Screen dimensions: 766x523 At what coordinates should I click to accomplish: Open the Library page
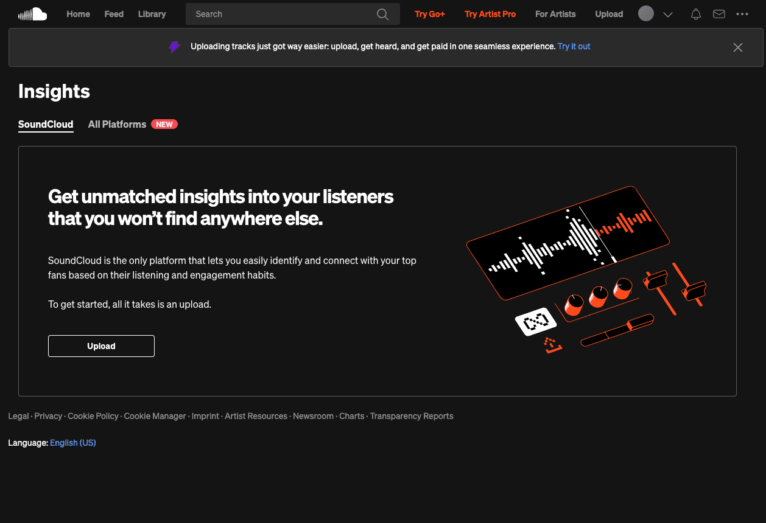152,14
